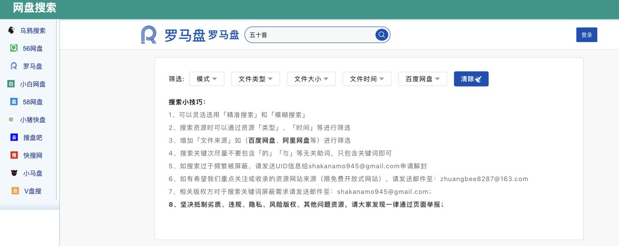619x246 pixels.
Task: Click the 罗马盘 logo in header
Action: coord(174,35)
